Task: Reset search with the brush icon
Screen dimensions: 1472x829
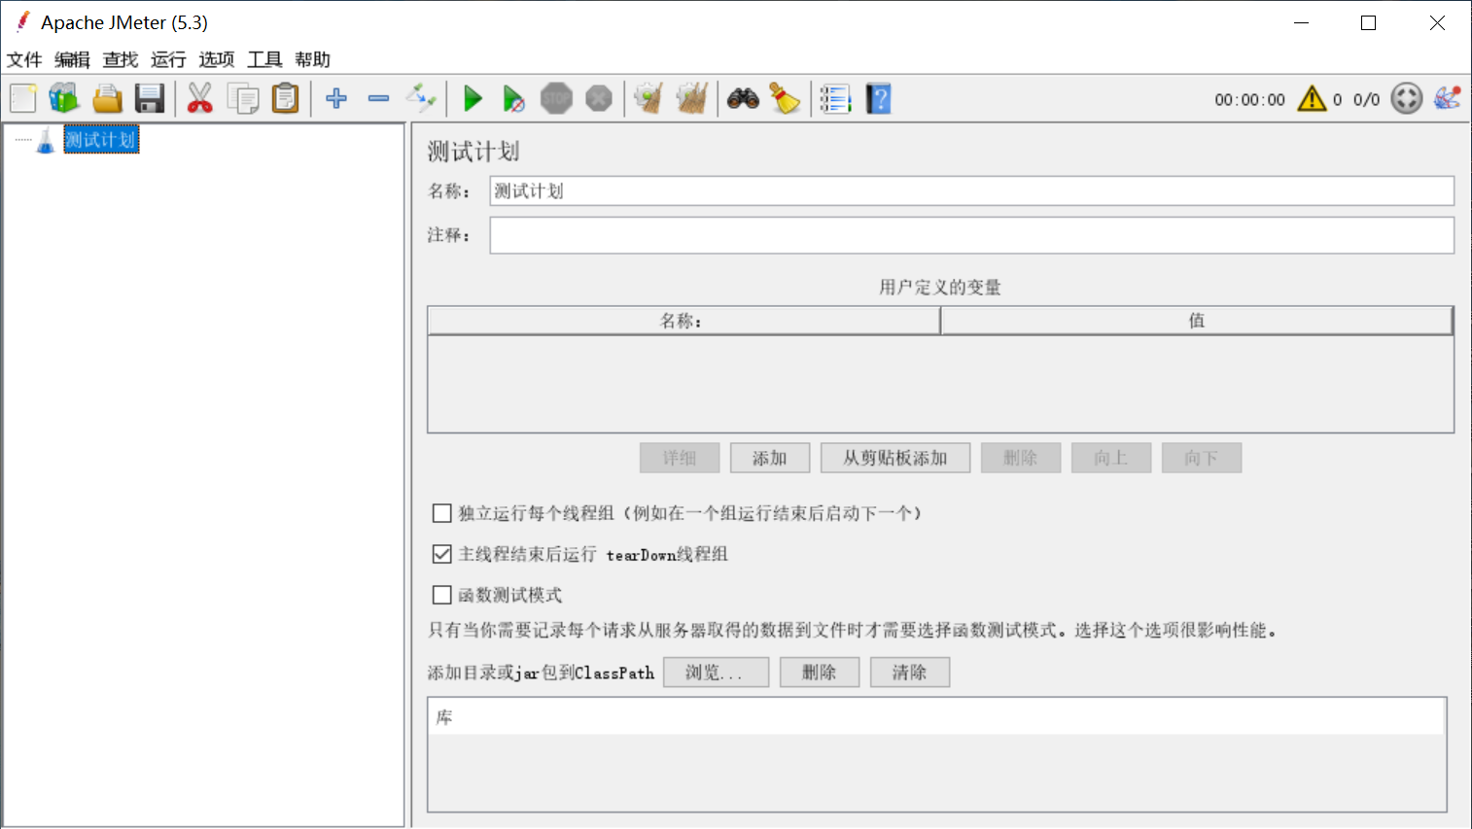Action: (785, 98)
